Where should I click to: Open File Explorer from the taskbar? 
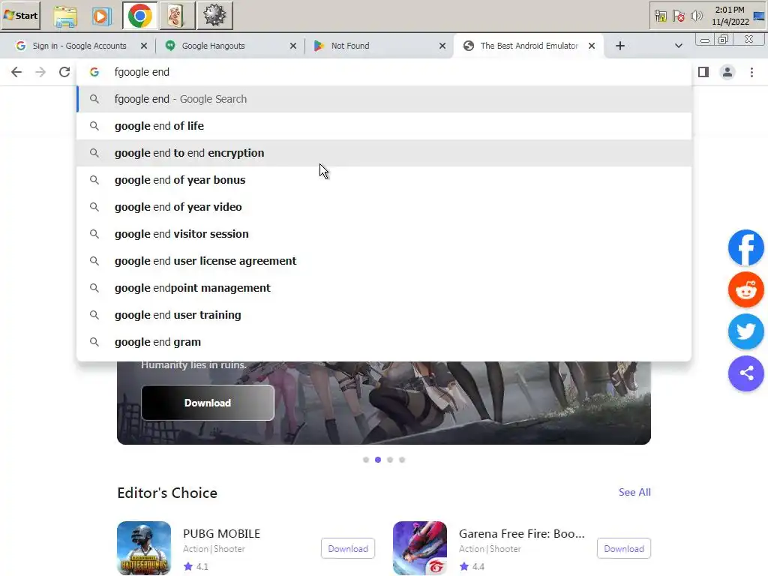(65, 16)
